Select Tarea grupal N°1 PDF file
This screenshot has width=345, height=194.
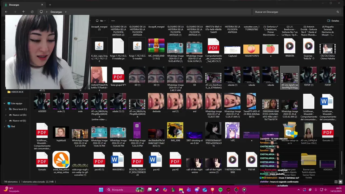click(118, 77)
